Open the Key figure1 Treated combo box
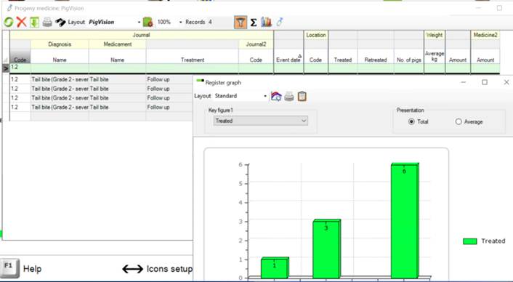513x282 pixels. coord(261,121)
